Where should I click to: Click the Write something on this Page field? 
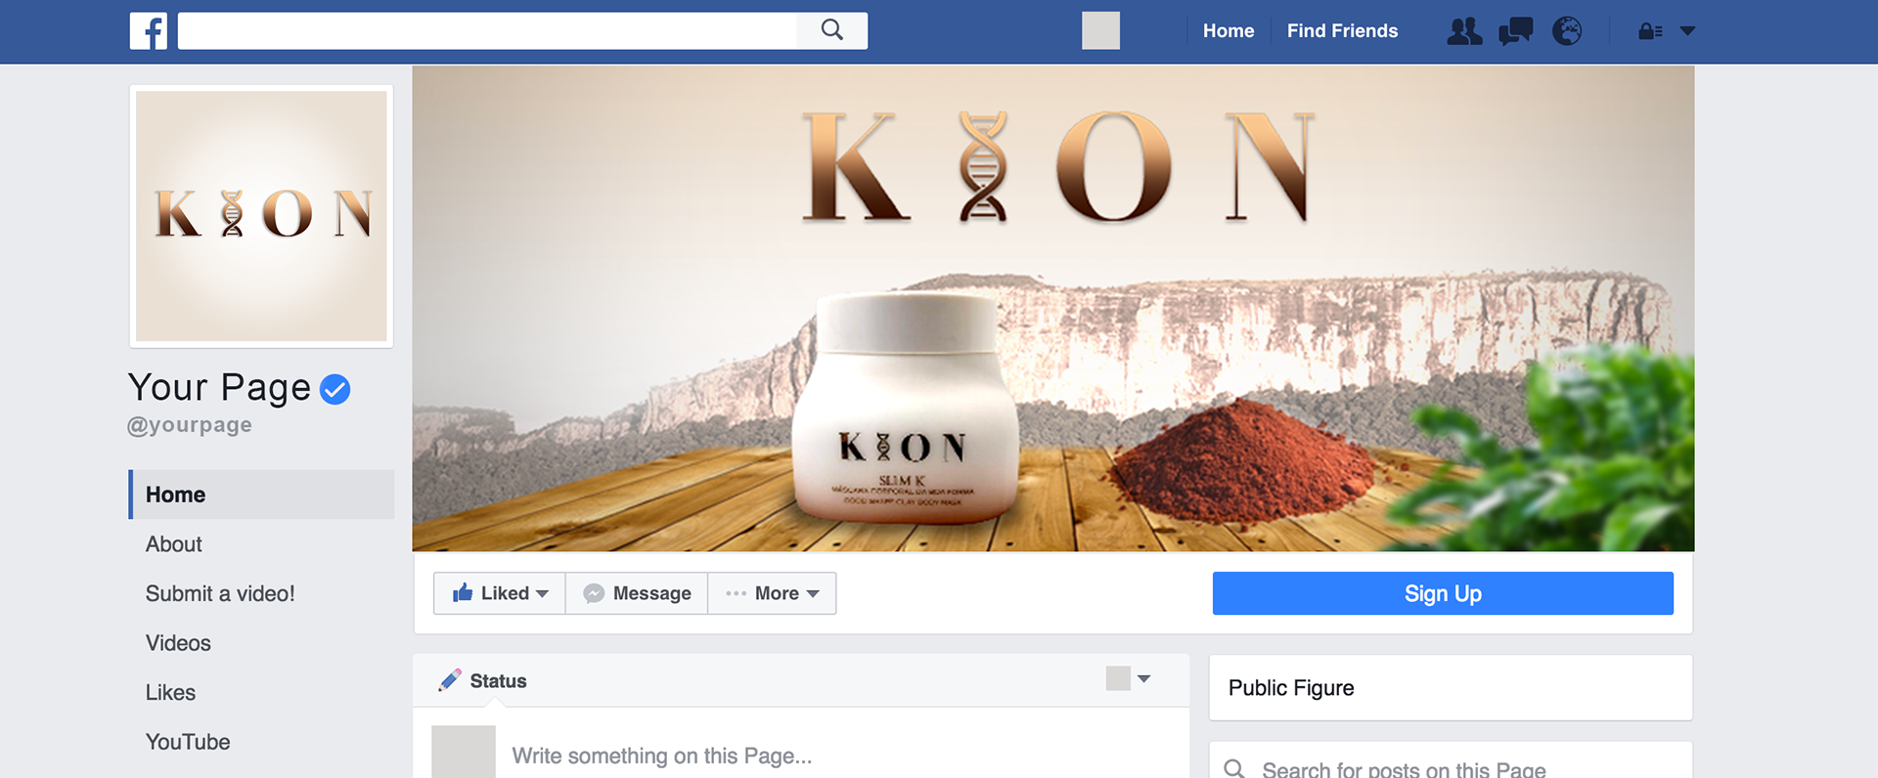click(x=843, y=756)
